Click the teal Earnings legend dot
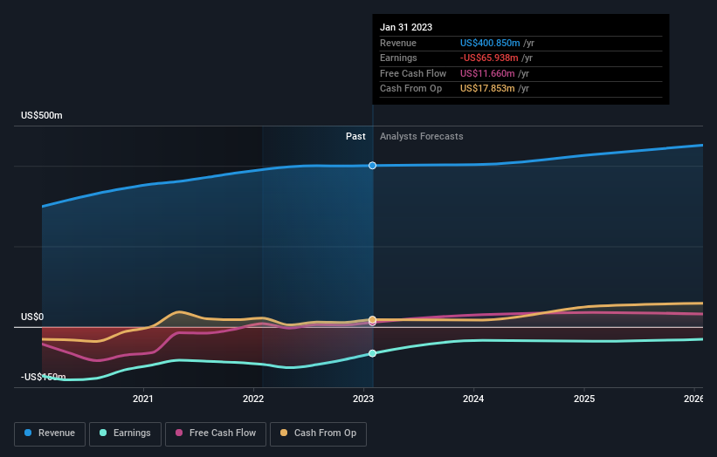Image resolution: width=717 pixels, height=457 pixels. click(x=103, y=433)
